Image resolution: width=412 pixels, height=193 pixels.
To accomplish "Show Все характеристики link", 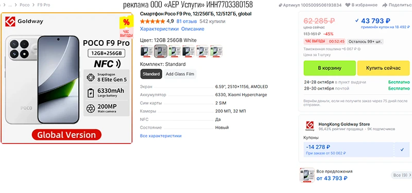I will coord(161,136).
